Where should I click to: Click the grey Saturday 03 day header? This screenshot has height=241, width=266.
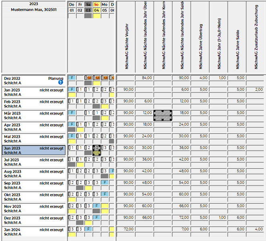88,10
